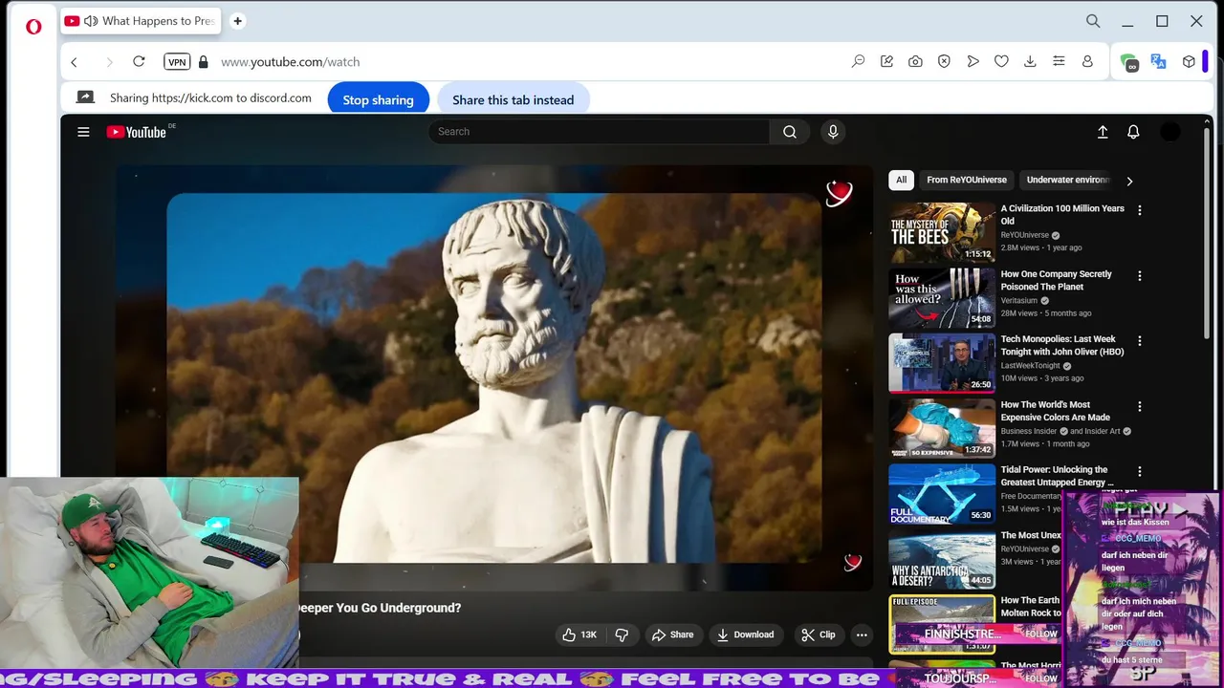Open more video actions ellipsis
The width and height of the screenshot is (1224, 688).
[x=862, y=634]
